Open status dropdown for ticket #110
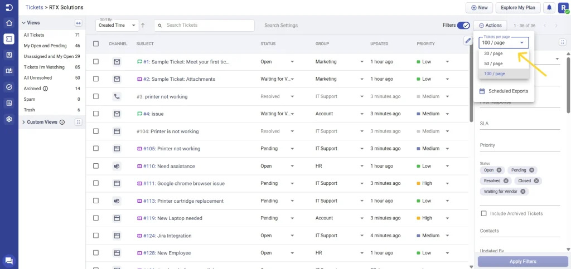 pyautogui.click(x=292, y=166)
